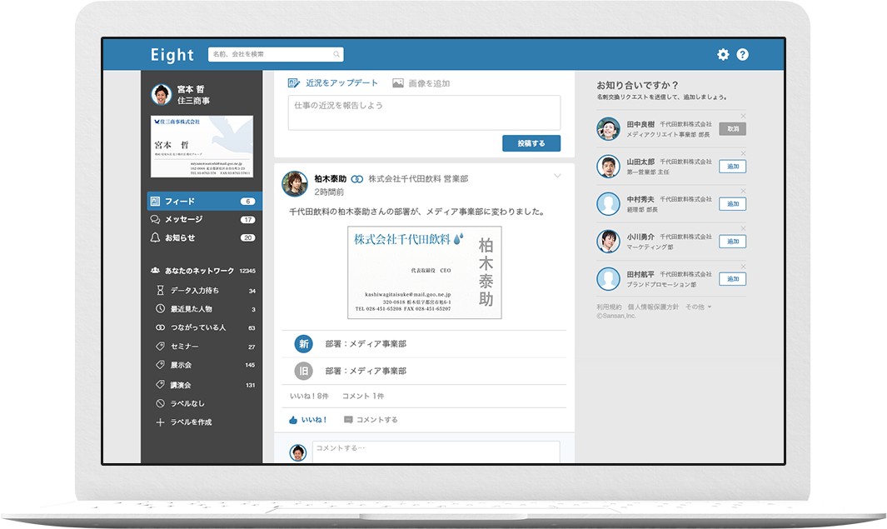Open the その他 footer dropdown
The height and width of the screenshot is (529, 887).
[x=698, y=307]
